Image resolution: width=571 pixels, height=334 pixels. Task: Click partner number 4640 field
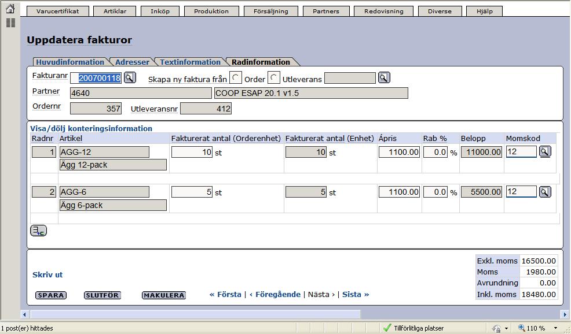[141, 93]
